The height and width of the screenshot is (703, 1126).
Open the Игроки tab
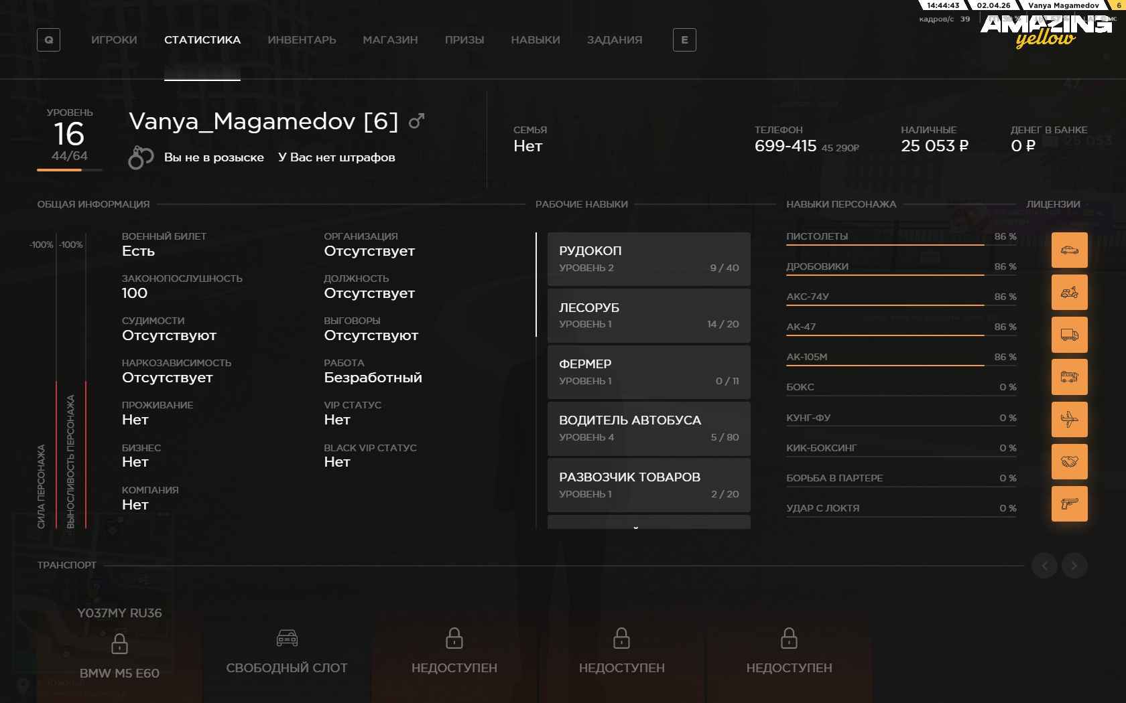114,40
